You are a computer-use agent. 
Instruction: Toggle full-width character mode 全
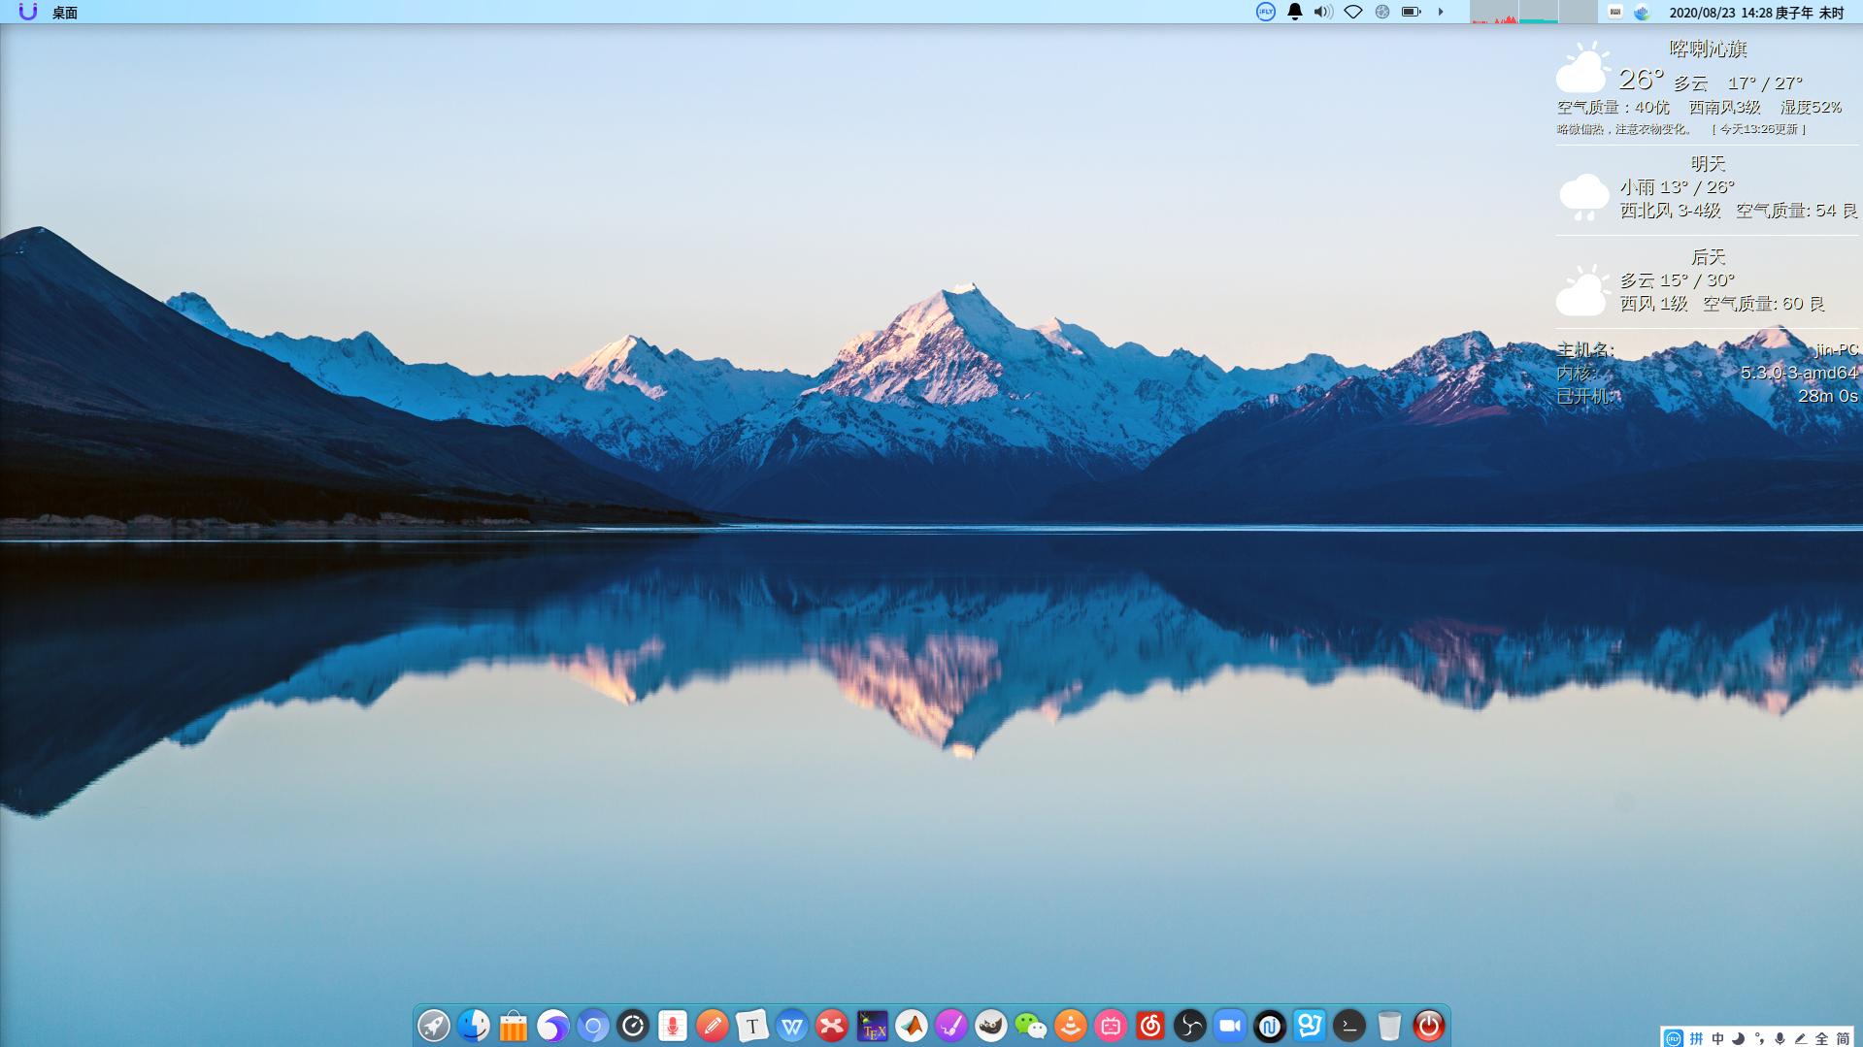click(1821, 1038)
